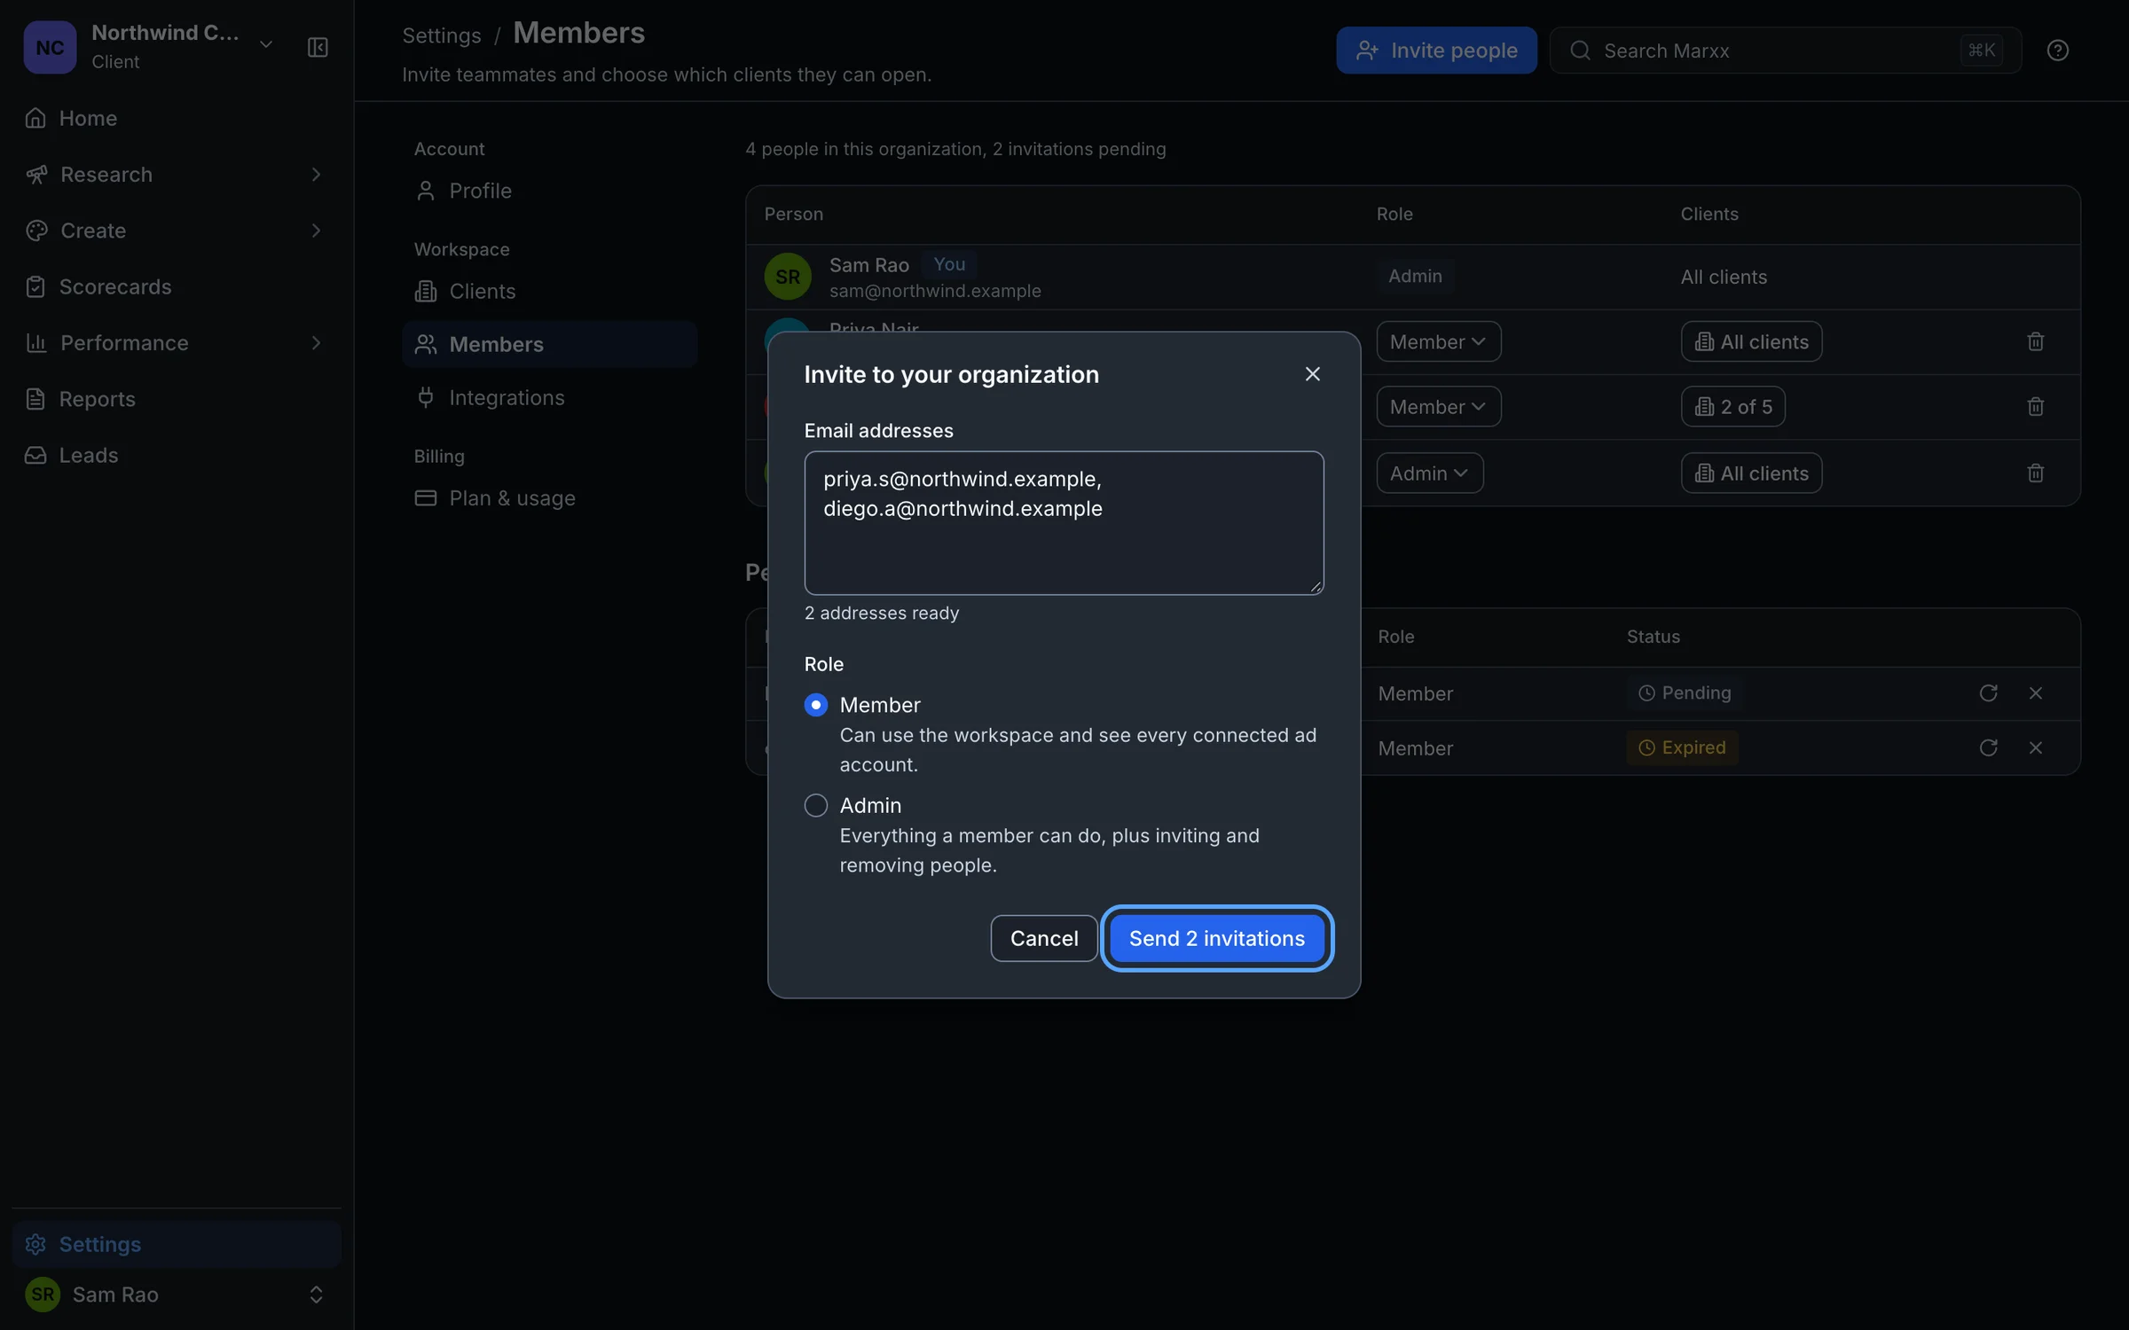The image size is (2129, 1330).
Task: Click the Settings breadcrumb link
Action: point(441,35)
